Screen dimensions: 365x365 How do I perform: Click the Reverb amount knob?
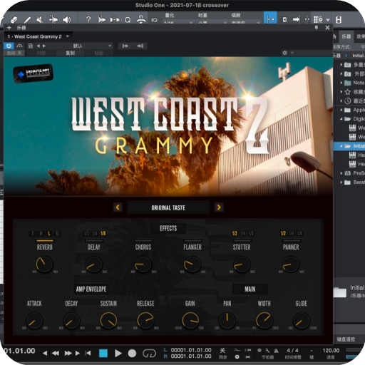[44, 264]
